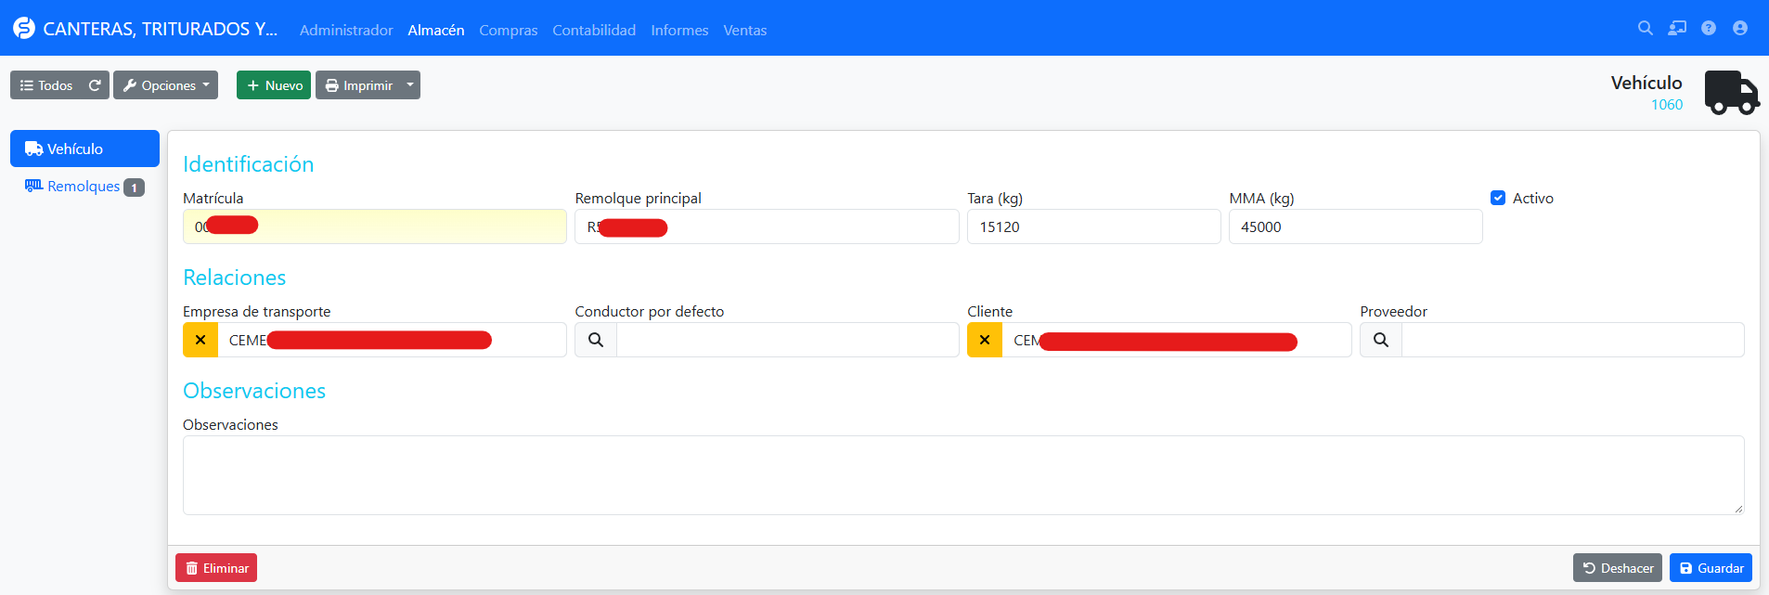Viewport: 1769px width, 595px height.
Task: Click the large truck icon beside Vehículo 1060
Action: pyautogui.click(x=1731, y=93)
